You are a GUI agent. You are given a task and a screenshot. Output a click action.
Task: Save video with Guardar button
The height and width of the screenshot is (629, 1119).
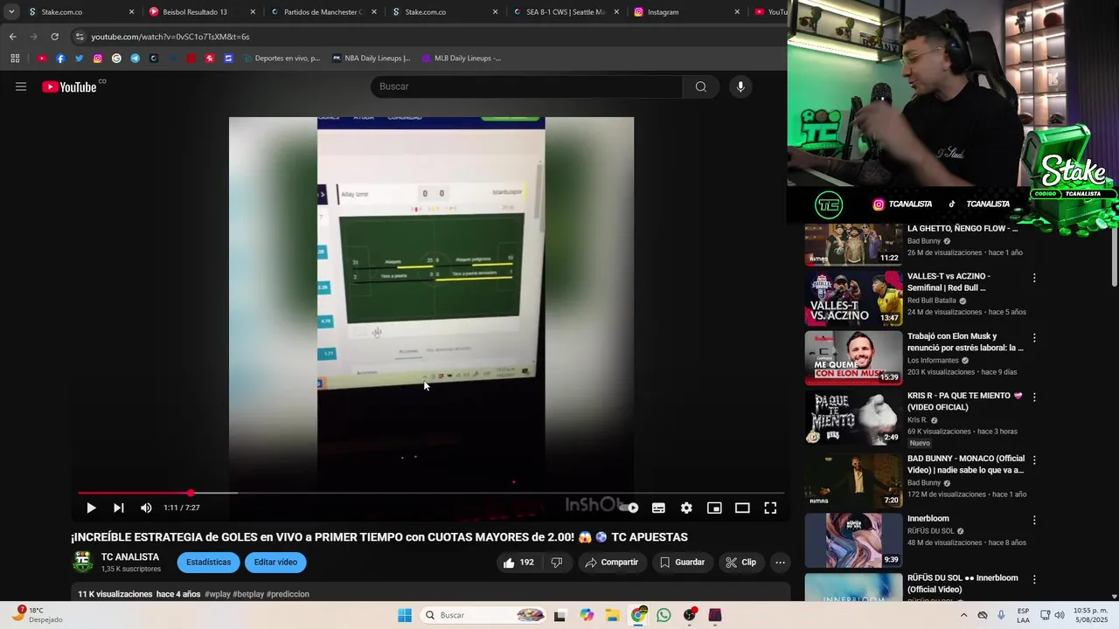tap(682, 563)
